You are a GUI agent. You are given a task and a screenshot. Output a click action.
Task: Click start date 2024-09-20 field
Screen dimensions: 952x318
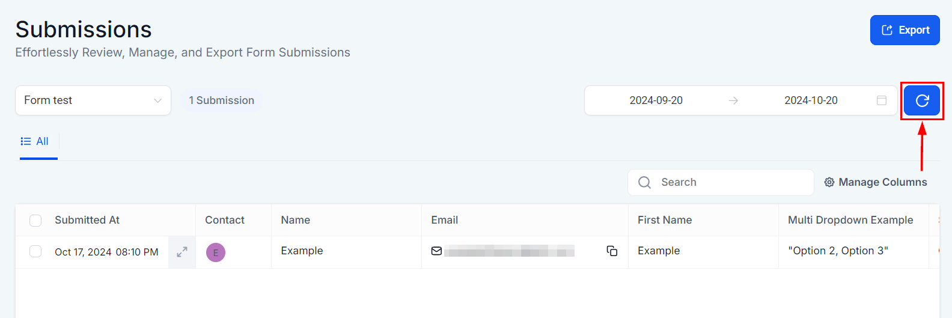(x=656, y=100)
